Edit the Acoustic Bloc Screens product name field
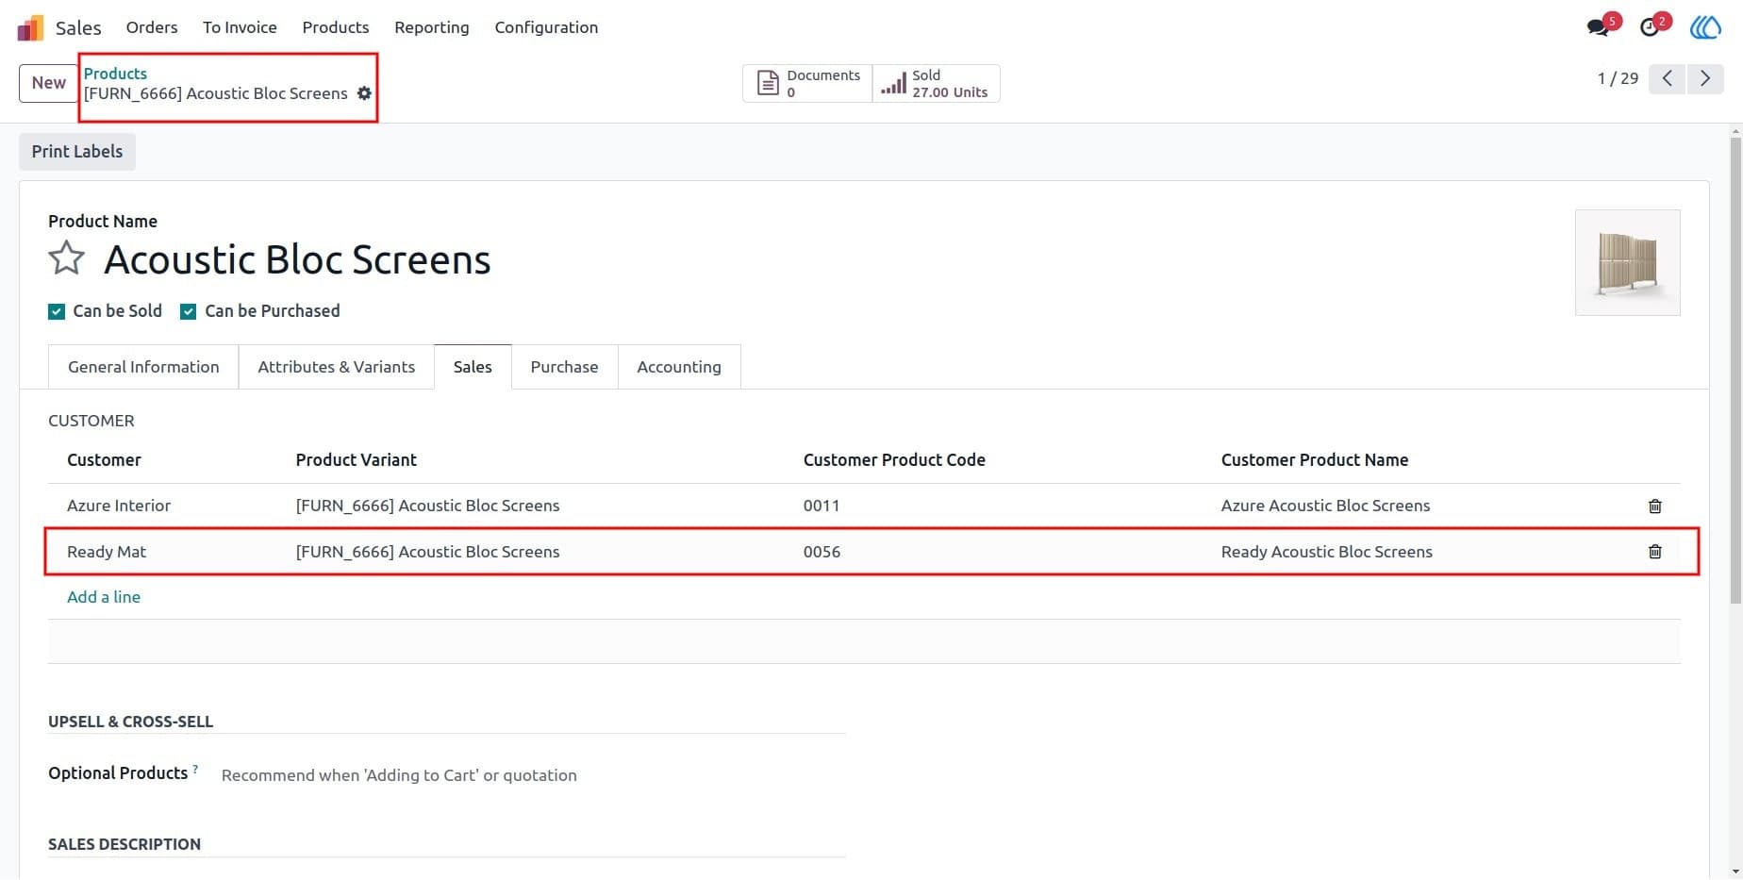This screenshot has height=880, width=1743. coord(297,259)
